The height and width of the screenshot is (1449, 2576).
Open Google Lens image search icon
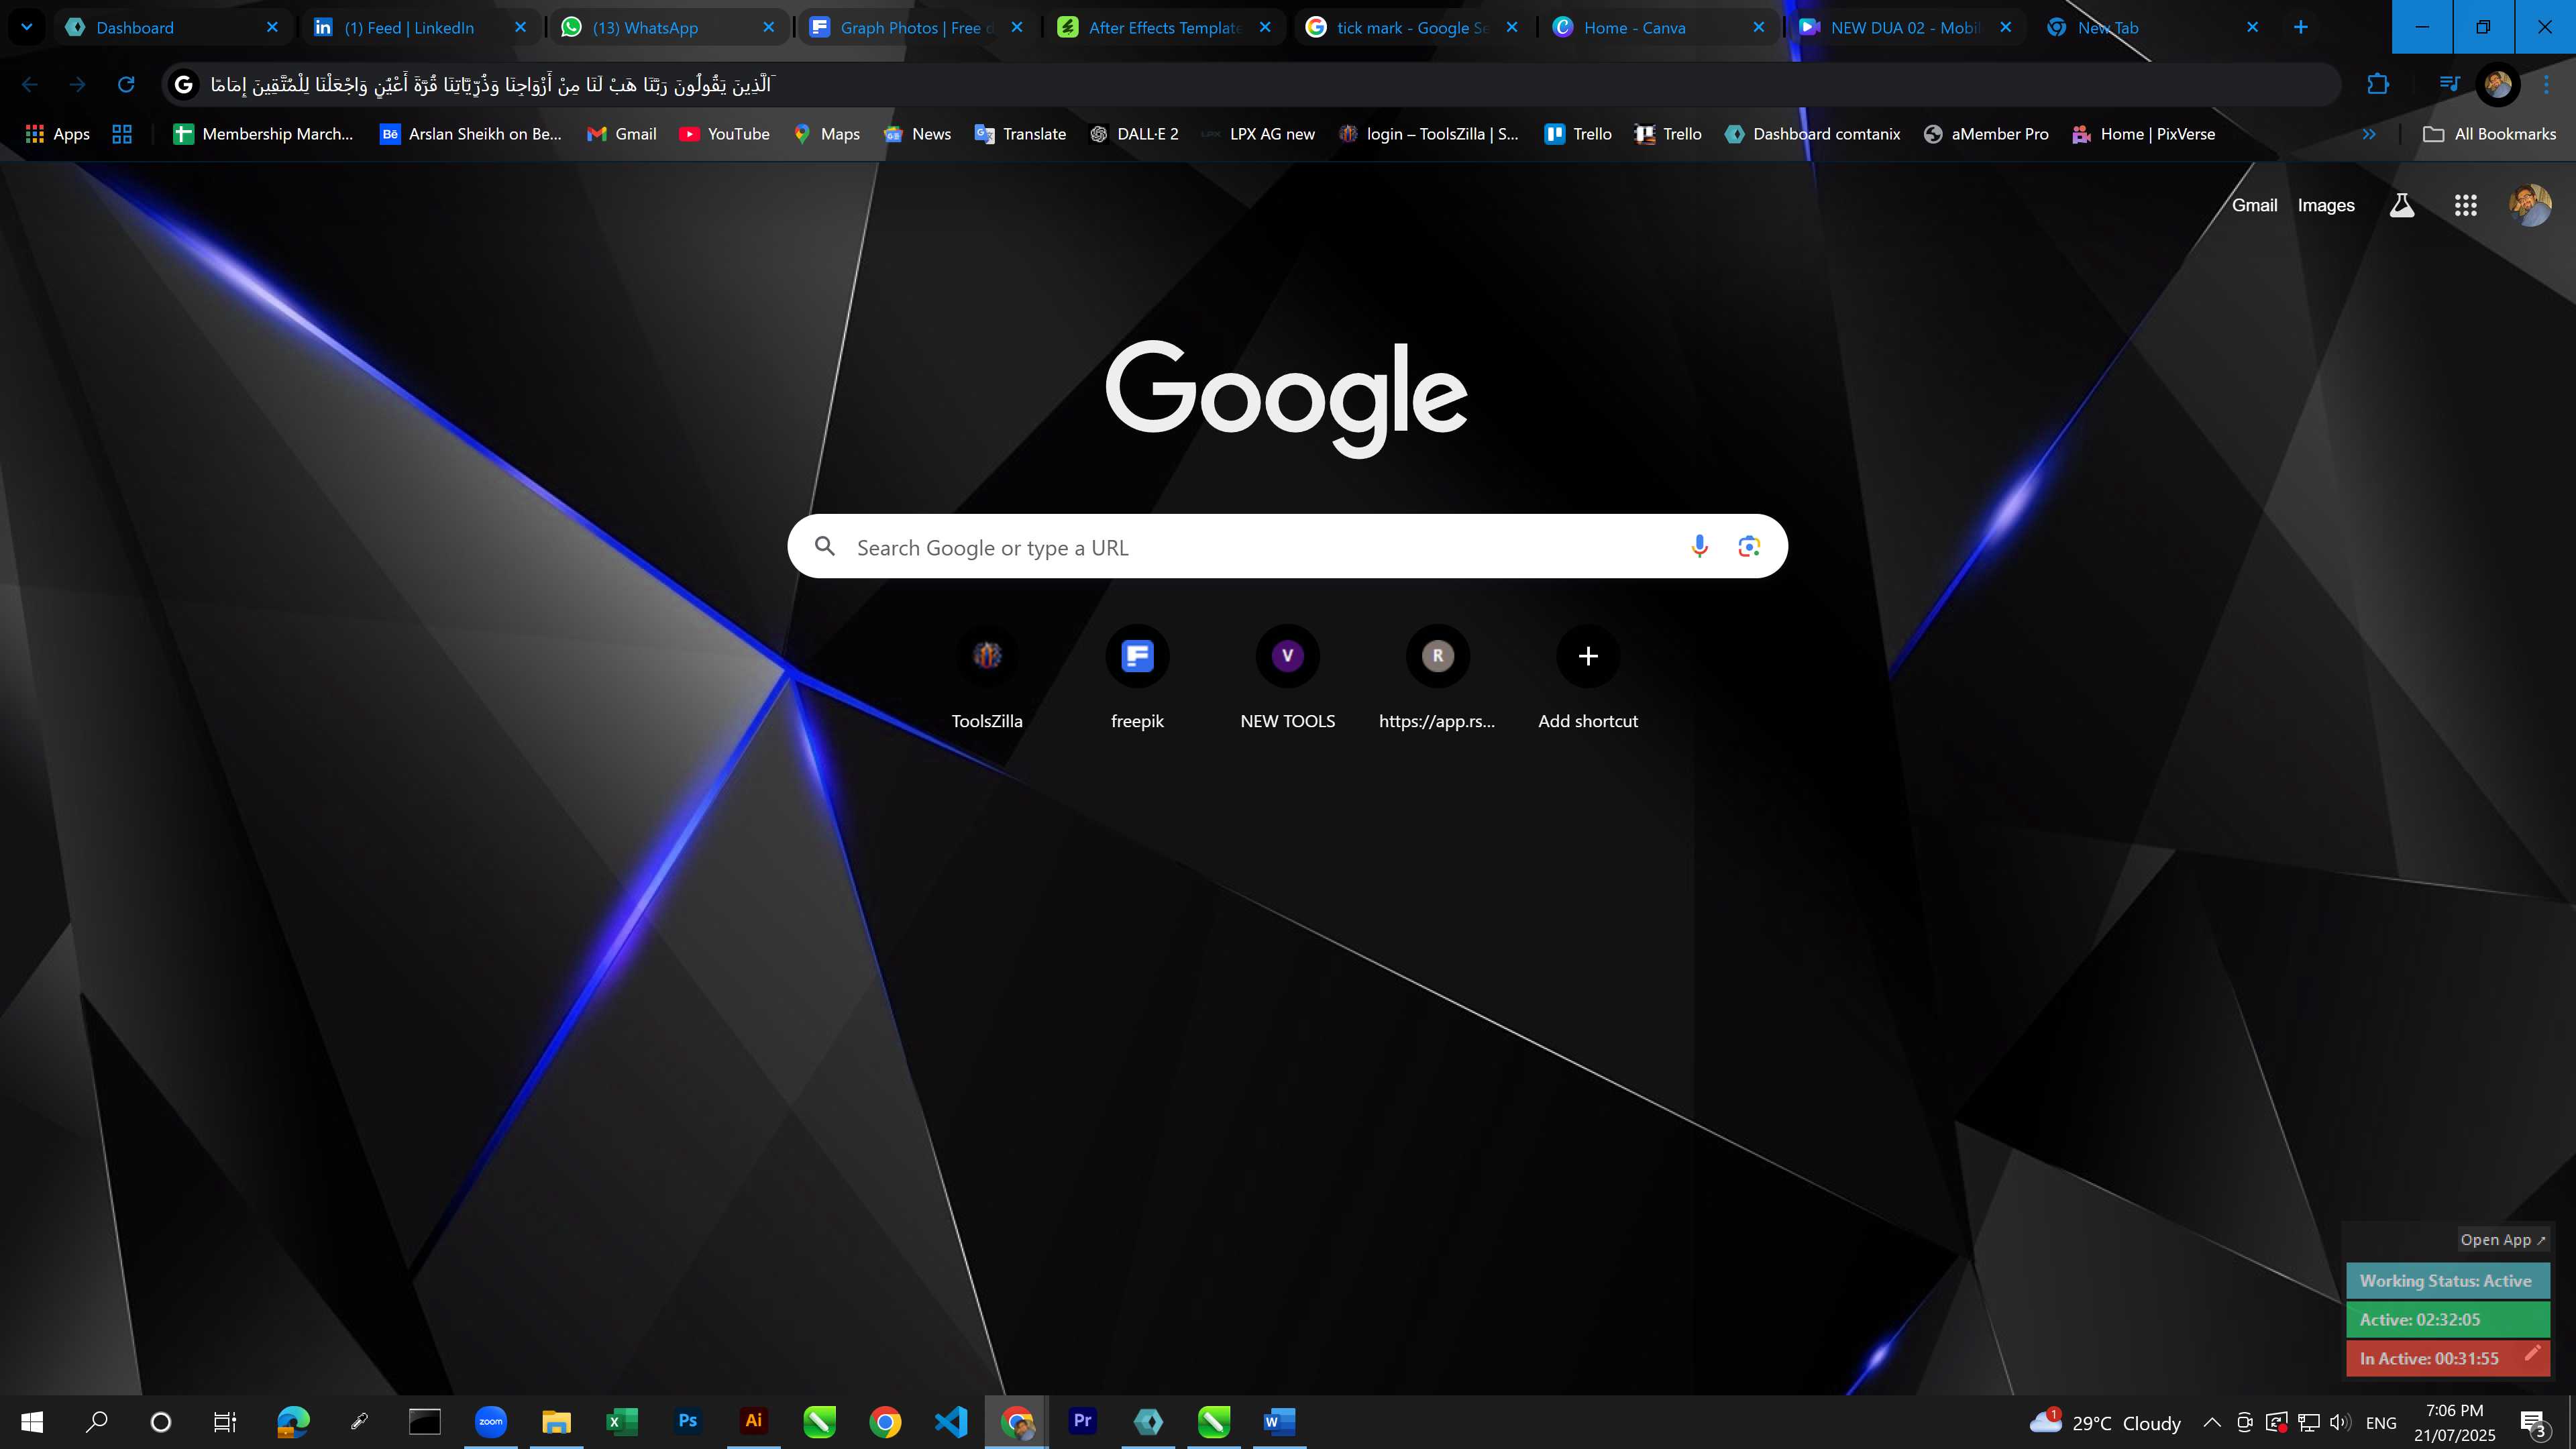[1749, 546]
